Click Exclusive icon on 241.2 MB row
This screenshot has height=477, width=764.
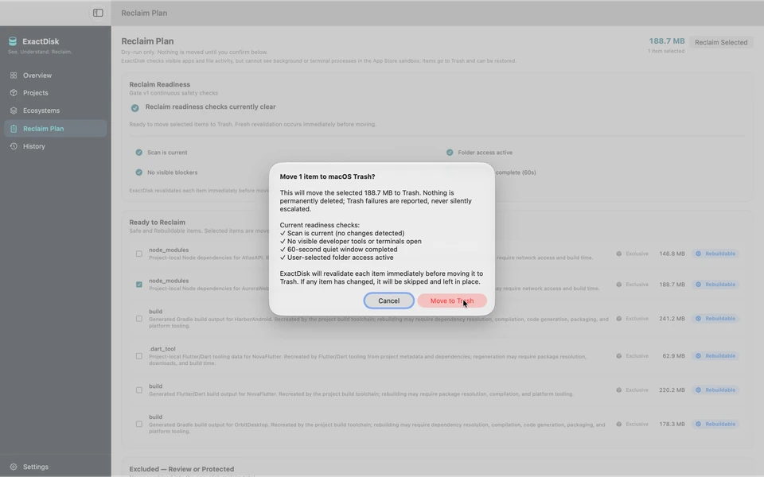point(619,318)
